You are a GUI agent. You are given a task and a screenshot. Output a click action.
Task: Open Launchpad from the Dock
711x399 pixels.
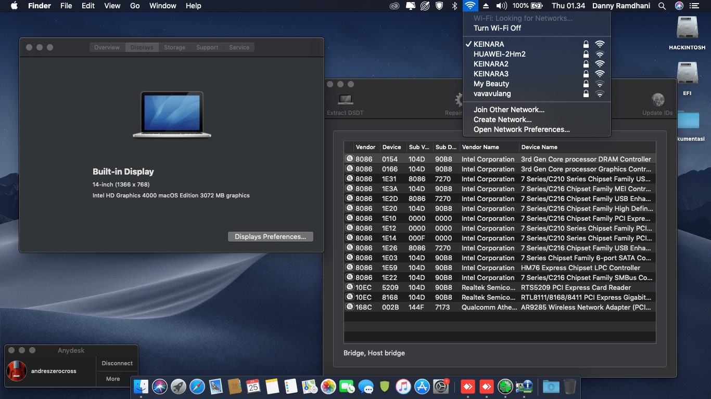(x=179, y=386)
